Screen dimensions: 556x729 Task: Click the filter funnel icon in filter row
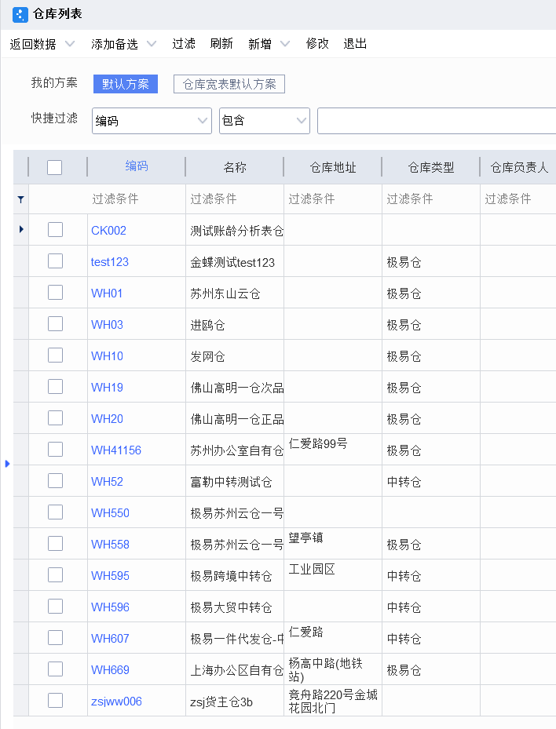pos(21,199)
